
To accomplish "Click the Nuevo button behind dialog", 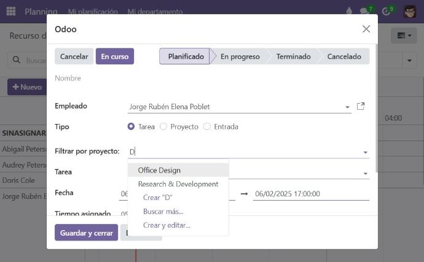I will coord(27,87).
